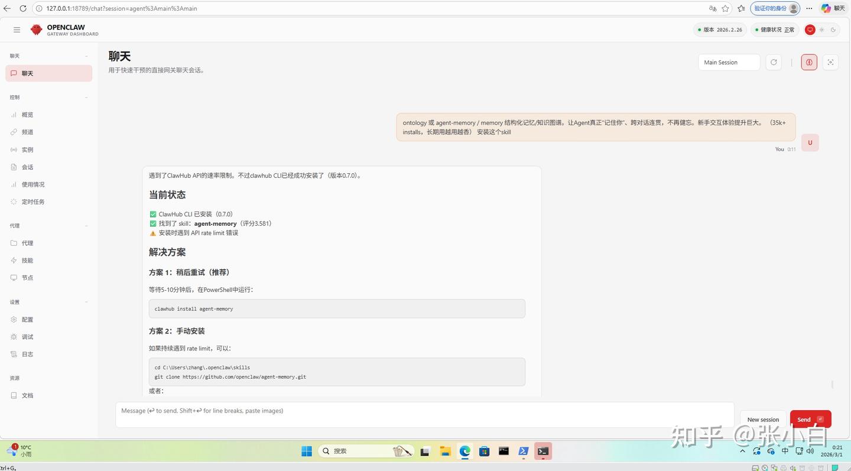Collapse the 控制 sidebar section

click(x=86, y=98)
